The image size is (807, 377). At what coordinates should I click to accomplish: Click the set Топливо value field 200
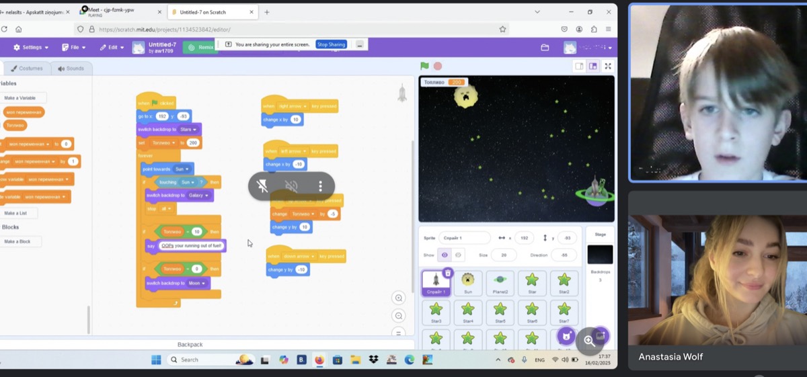(193, 142)
